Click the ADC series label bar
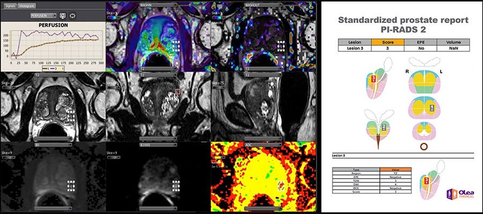The height and width of the screenshot is (214, 483). (263, 144)
